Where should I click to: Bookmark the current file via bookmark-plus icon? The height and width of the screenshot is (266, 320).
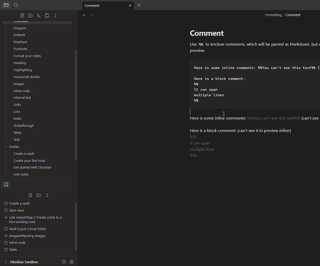(x=30, y=195)
